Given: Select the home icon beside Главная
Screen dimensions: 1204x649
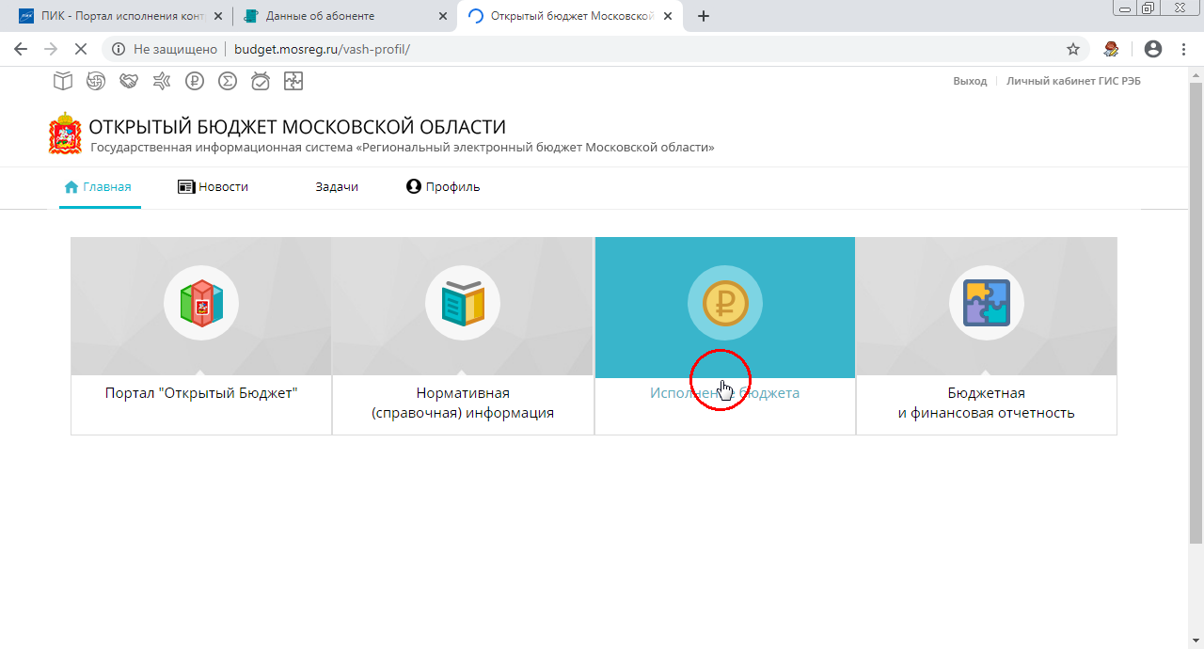Looking at the screenshot, I should 71,186.
